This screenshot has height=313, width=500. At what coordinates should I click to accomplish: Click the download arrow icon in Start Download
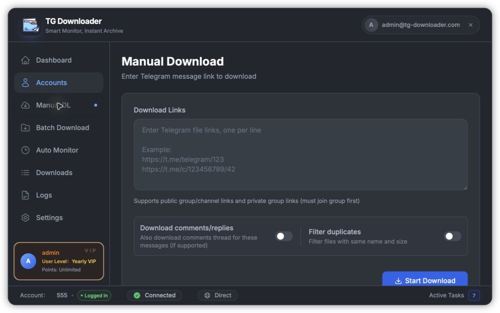click(x=398, y=281)
